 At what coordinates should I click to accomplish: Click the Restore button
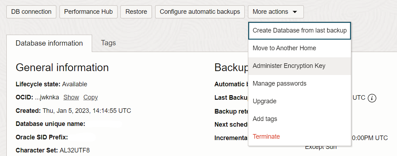click(136, 12)
